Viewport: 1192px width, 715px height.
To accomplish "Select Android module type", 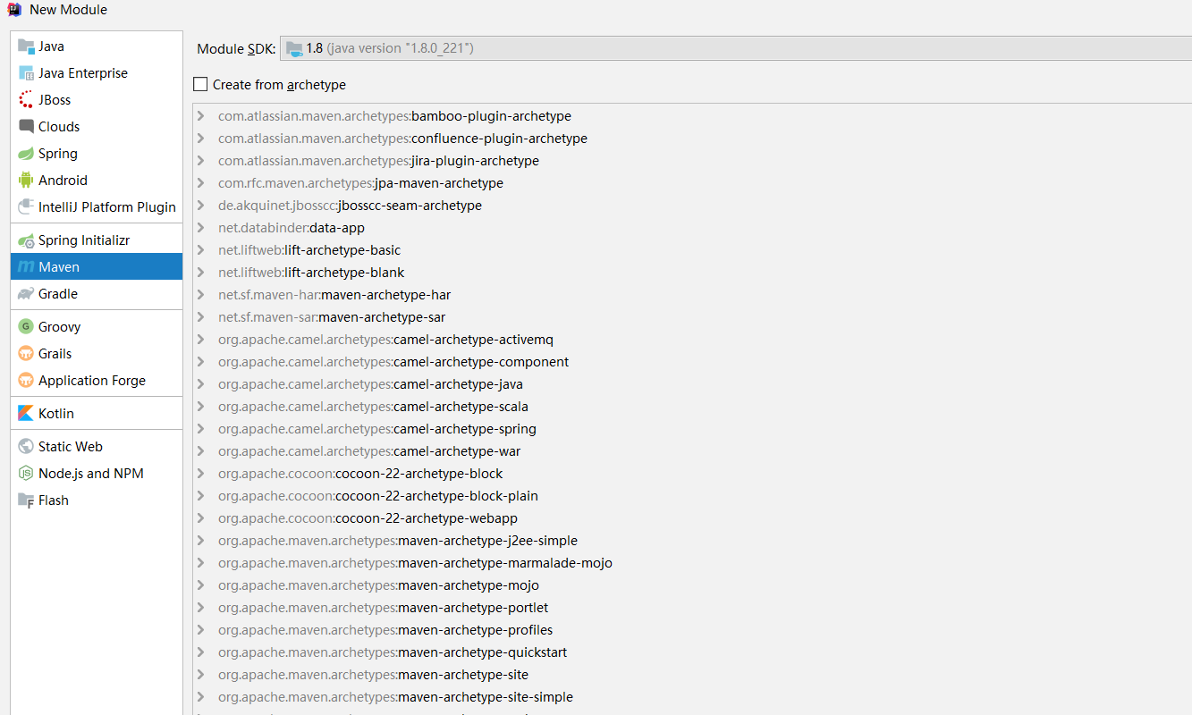I will pos(97,181).
